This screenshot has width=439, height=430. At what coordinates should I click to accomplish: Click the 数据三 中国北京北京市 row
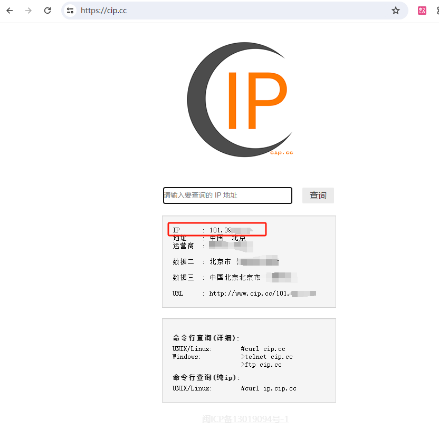point(234,277)
